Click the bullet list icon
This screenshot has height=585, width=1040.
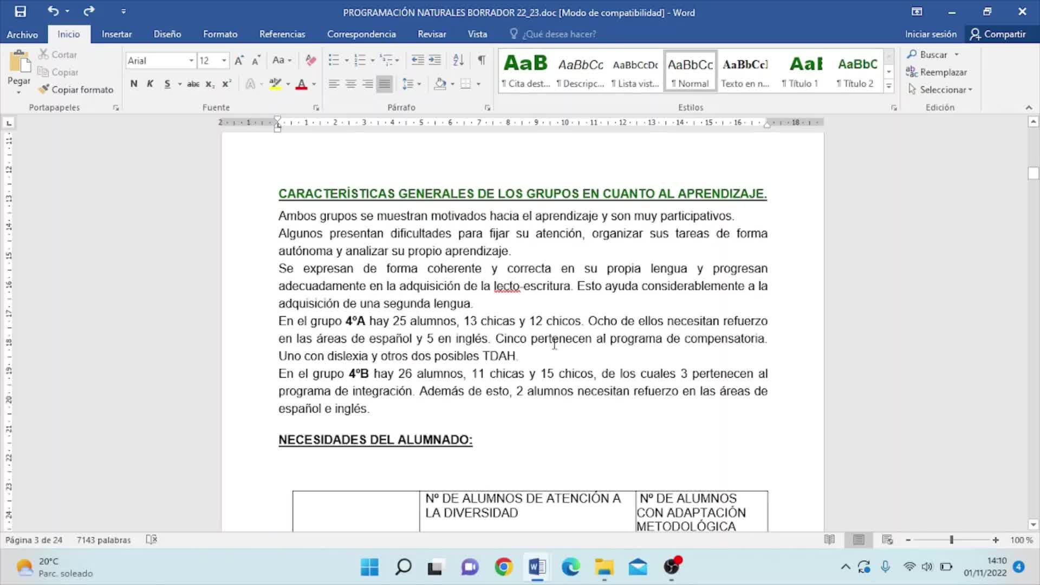coord(334,60)
